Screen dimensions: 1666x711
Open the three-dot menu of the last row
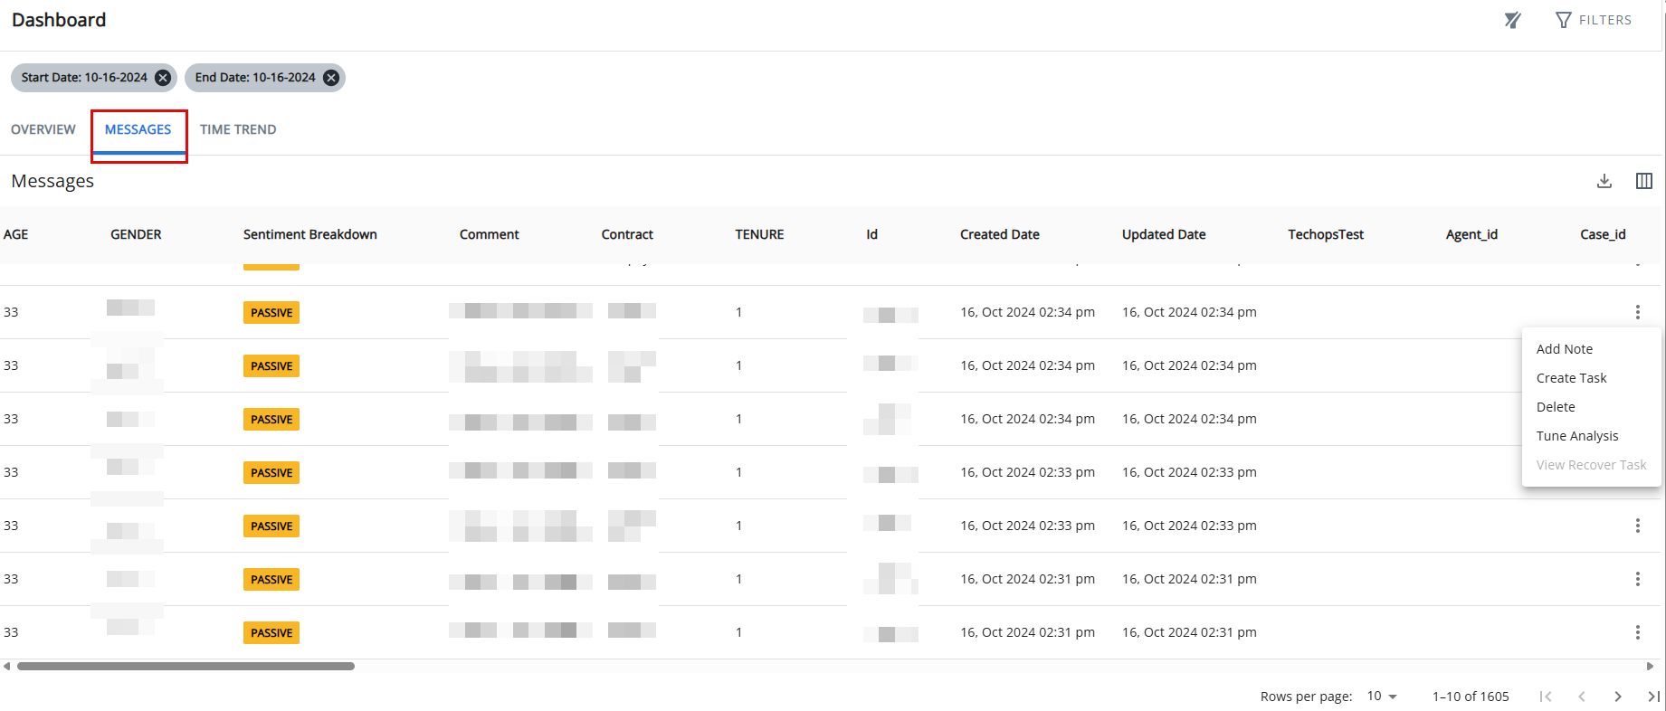(1637, 632)
